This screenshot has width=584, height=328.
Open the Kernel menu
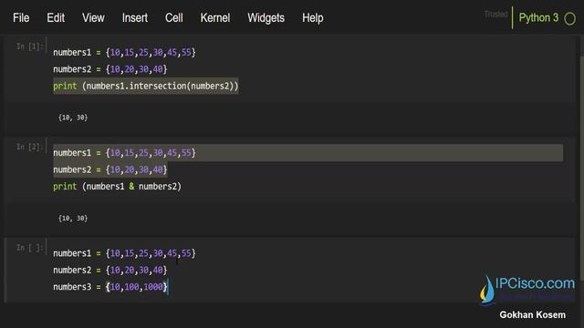(215, 18)
